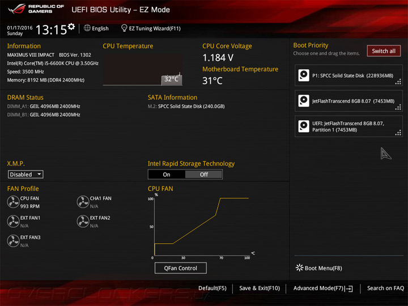Click the Advanced Mode exit arrow icon
Viewport: 408px width, 306px height.
[x=349, y=288]
